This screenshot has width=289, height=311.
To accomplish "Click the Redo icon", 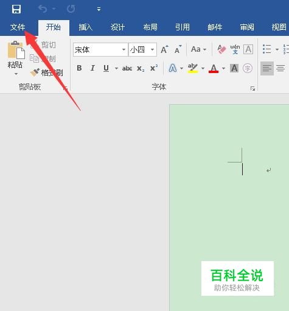I will coord(71,9).
